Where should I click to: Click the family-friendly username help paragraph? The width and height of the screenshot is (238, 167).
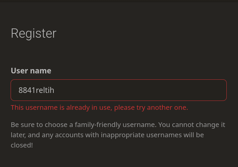point(118,135)
